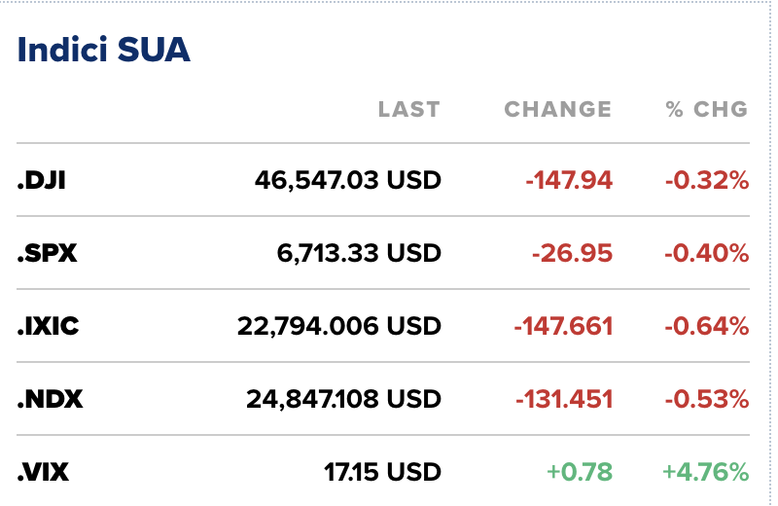Open the Indici SUA heading link

click(x=104, y=51)
